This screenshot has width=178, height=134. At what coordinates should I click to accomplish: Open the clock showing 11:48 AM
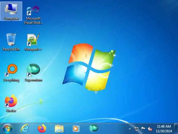(x=164, y=129)
